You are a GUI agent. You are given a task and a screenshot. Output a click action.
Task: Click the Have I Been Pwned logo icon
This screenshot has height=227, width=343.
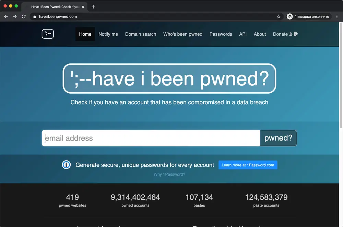pos(47,34)
